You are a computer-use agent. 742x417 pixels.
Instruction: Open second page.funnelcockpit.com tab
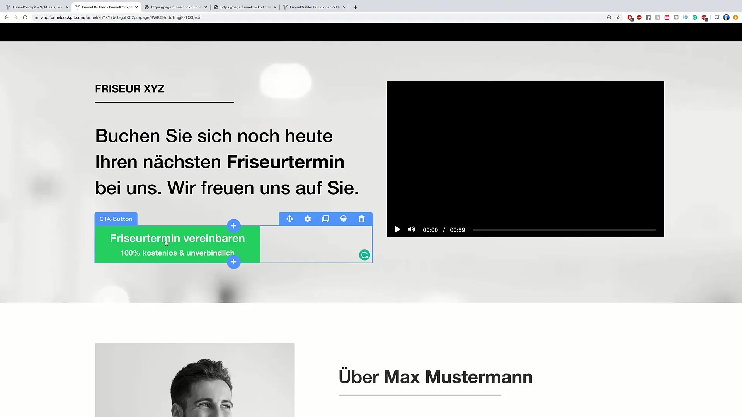click(245, 7)
